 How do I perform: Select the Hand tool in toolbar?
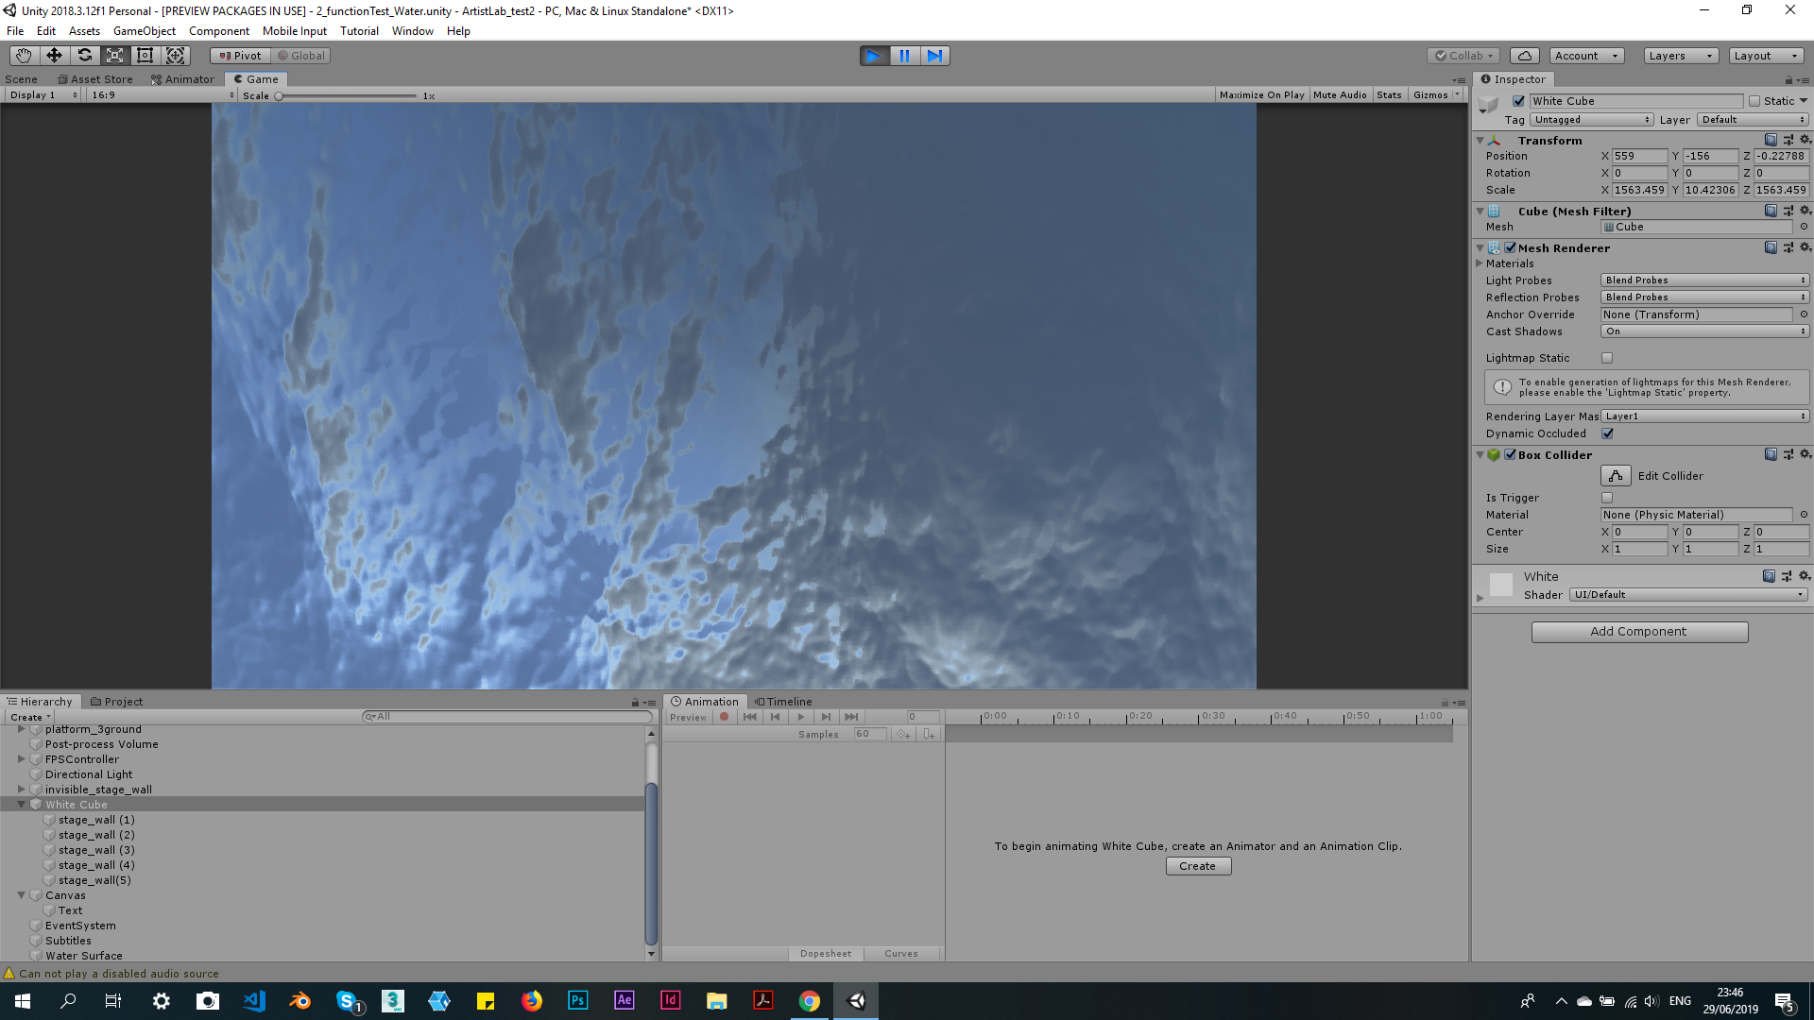pos(24,56)
